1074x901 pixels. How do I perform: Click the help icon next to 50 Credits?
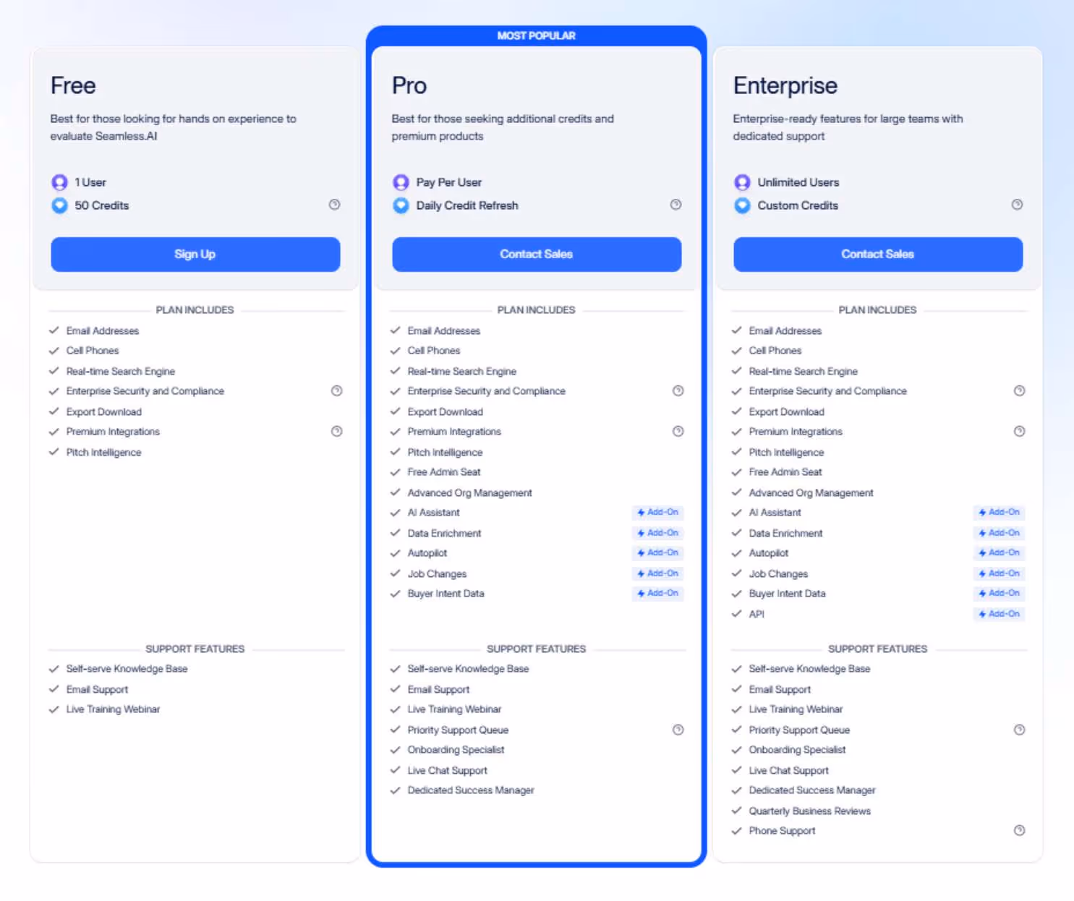pos(335,205)
